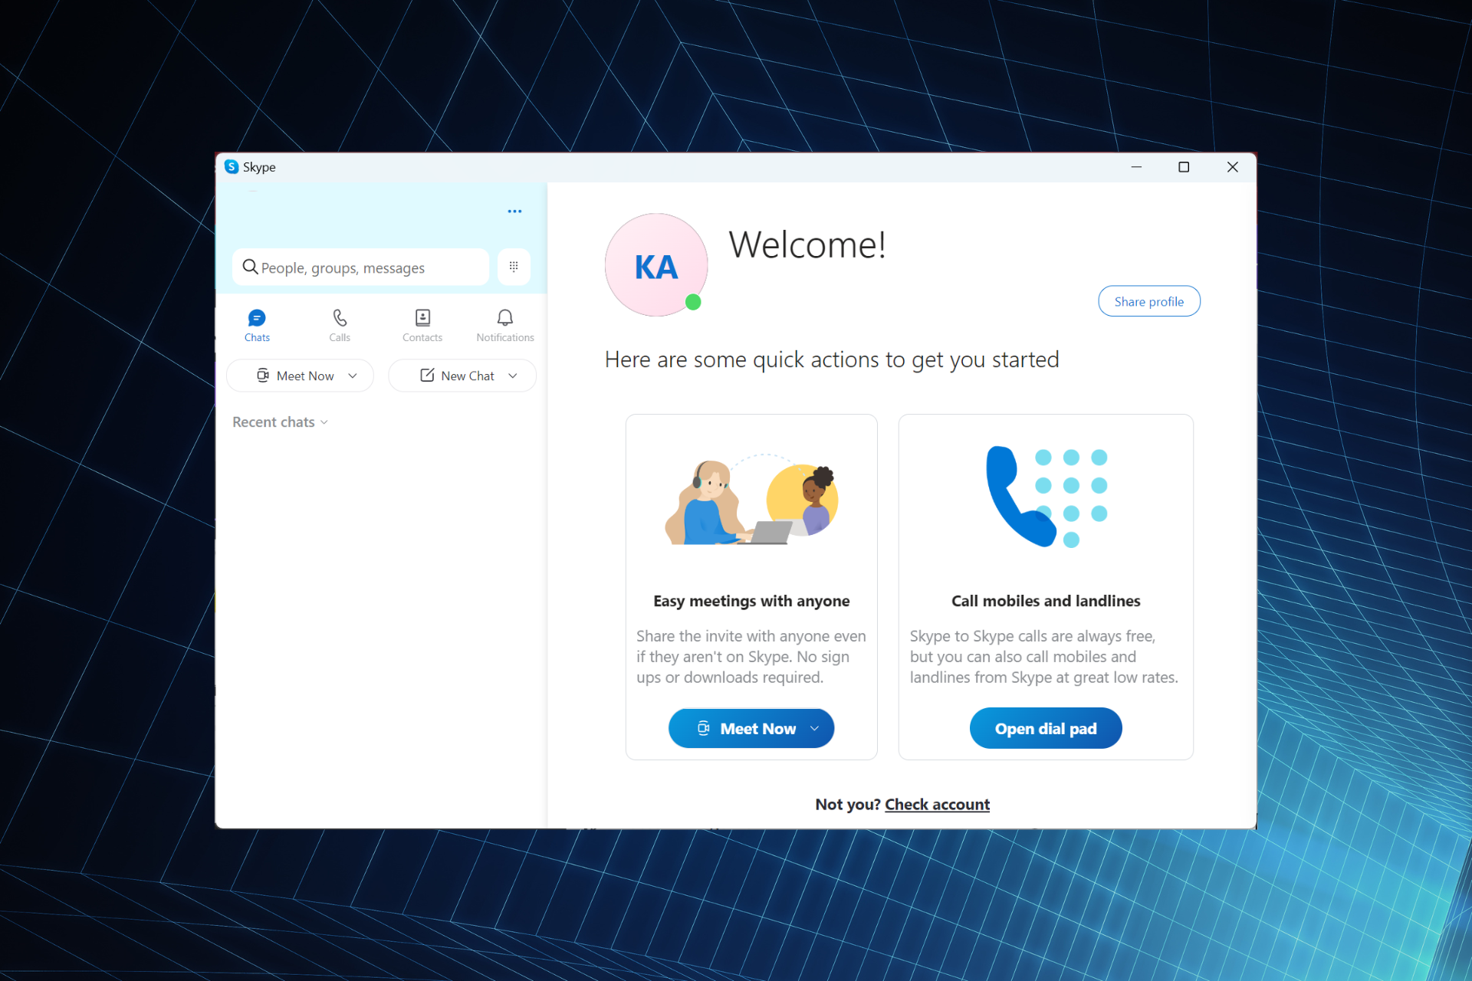This screenshot has height=981, width=1472.
Task: Collapse the Recent chats section
Action: point(281,422)
